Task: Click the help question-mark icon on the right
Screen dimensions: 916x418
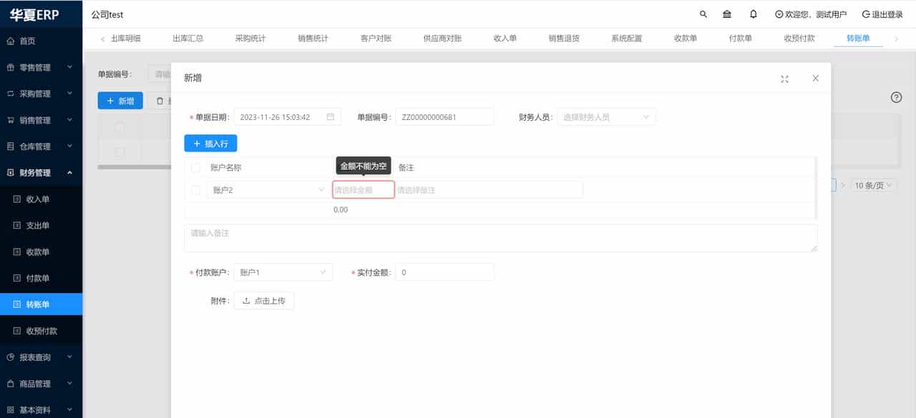Action: pos(896,97)
